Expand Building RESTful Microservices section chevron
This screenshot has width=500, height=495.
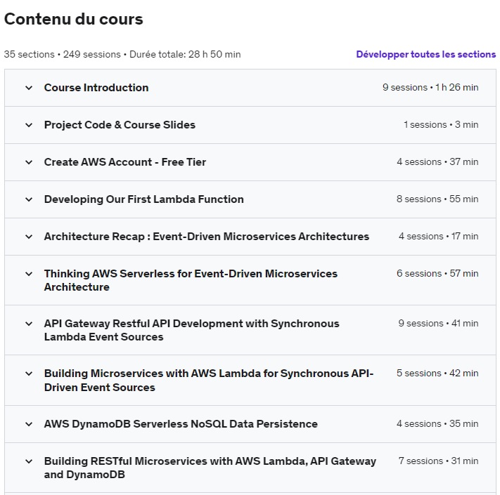29,461
